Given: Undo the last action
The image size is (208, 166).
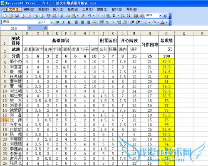Looking at the screenshot, I should click(x=89, y=16).
